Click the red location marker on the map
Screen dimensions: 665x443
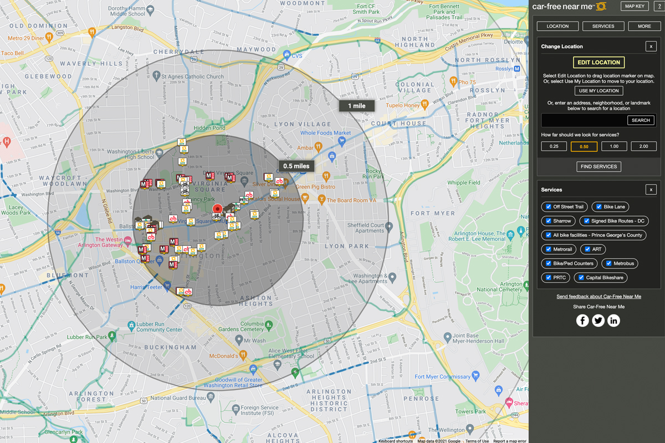pyautogui.click(x=217, y=209)
